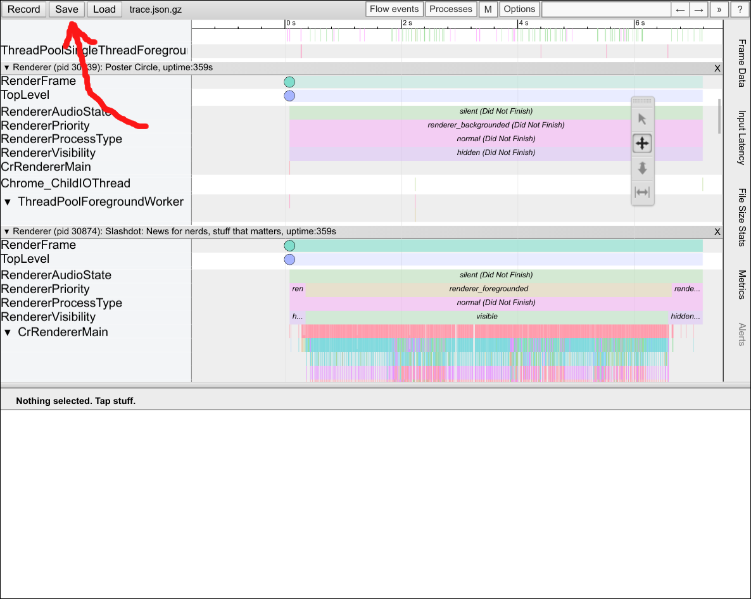Collapse the ThreadPoolForegroundWorker track
The width and height of the screenshot is (751, 599).
coord(8,202)
